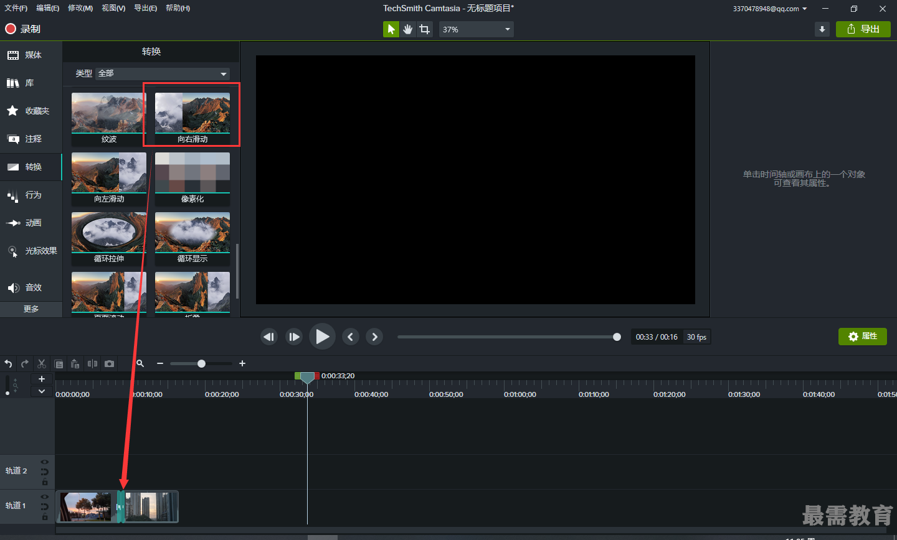Open the 动画 Animations tab
The width and height of the screenshot is (897, 540).
pyautogui.click(x=31, y=223)
